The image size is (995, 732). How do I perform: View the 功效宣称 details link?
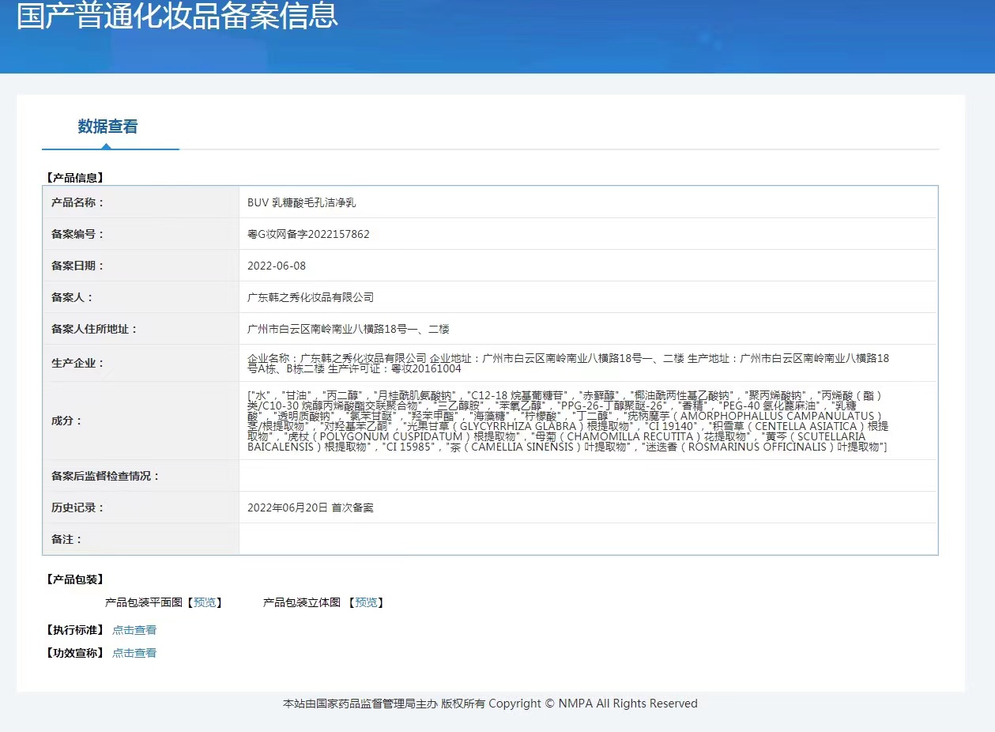(134, 653)
